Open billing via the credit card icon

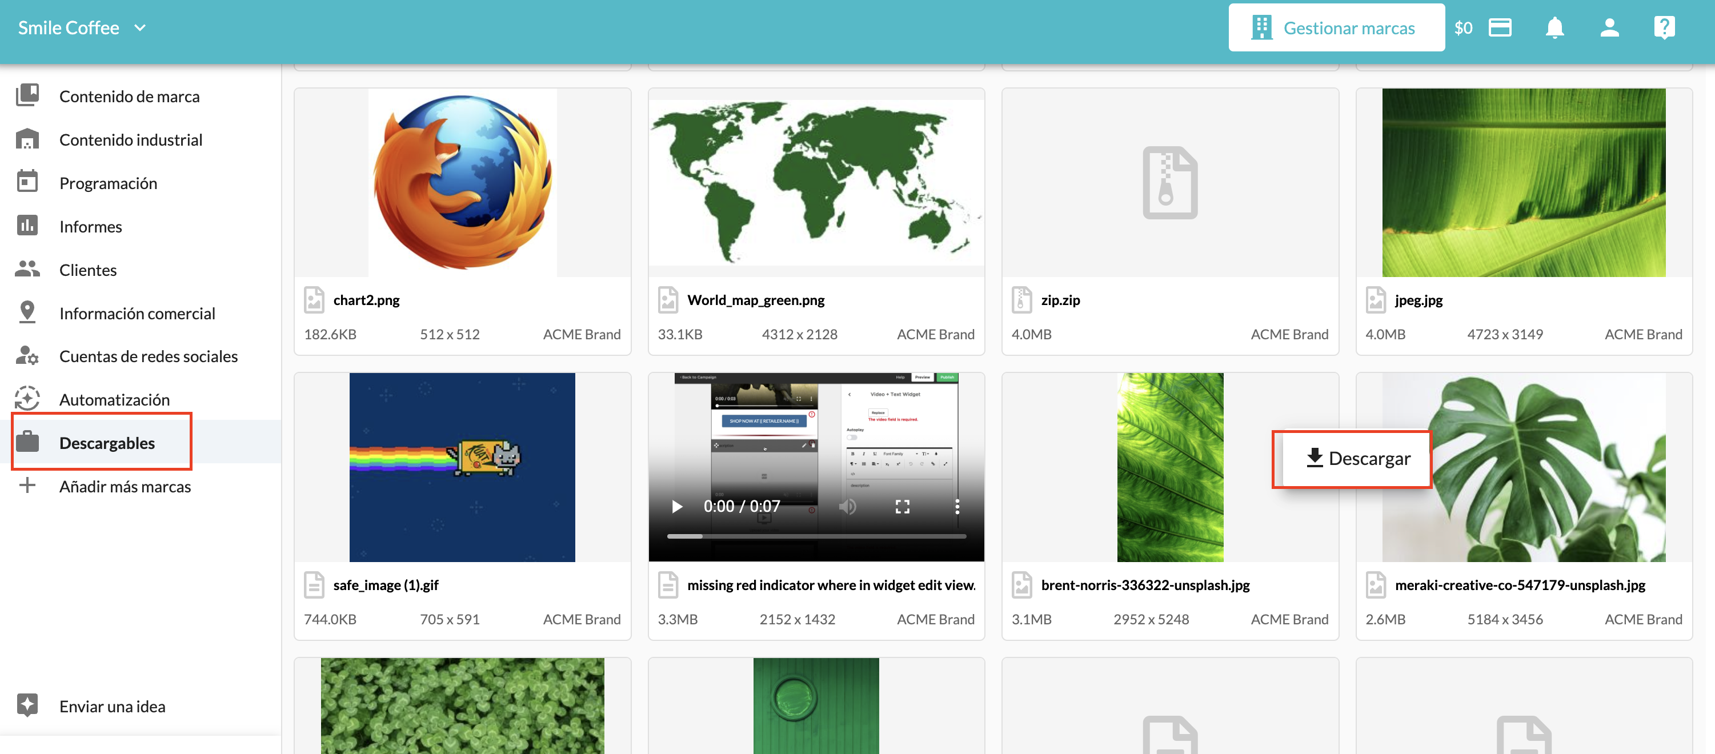(x=1500, y=28)
